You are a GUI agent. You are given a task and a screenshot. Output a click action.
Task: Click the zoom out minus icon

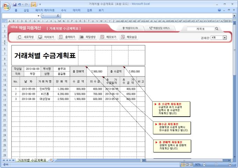[203, 164]
